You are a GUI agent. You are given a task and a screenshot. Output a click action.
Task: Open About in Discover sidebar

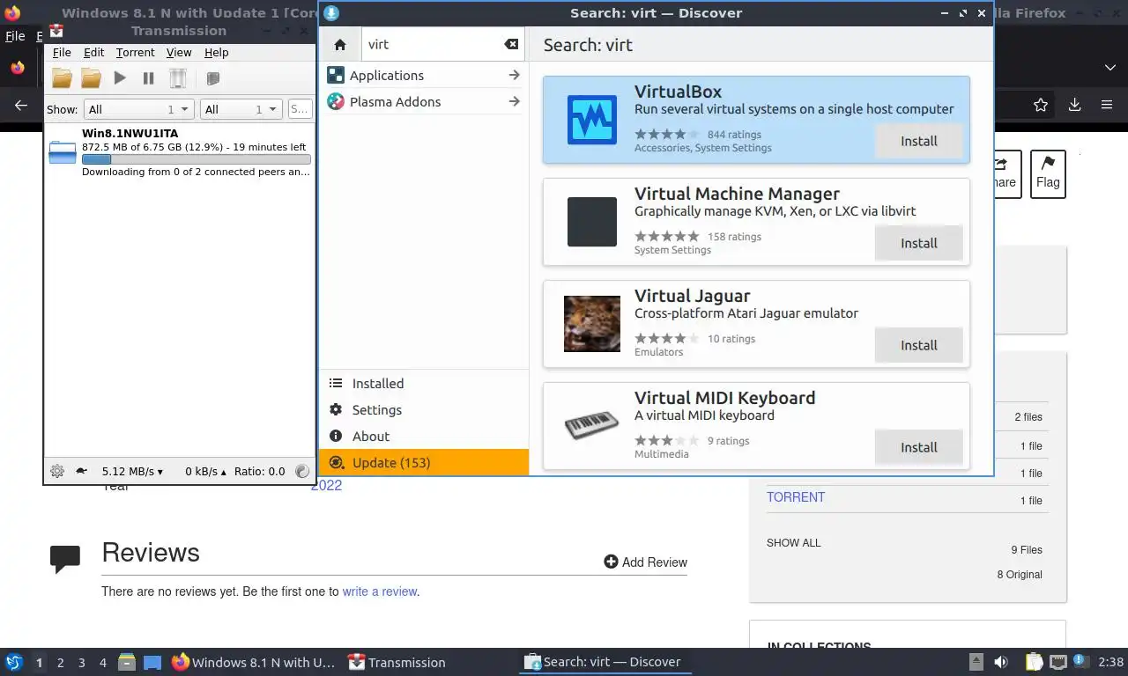pos(424,436)
